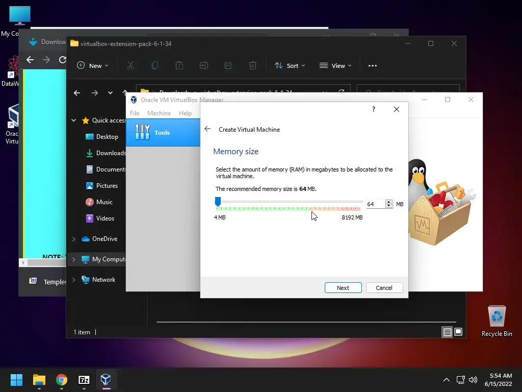
Task: Click the memory size slider handle
Action: click(218, 201)
